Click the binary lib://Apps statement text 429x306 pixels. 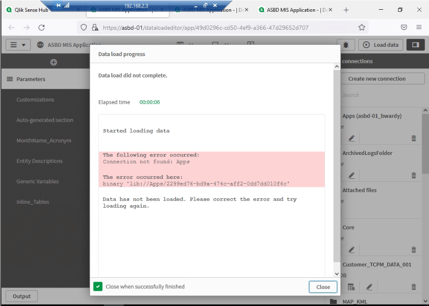click(196, 184)
